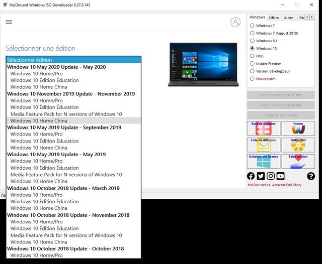Select the DELL radio button
Screen dimensions: 322x264
252,56
